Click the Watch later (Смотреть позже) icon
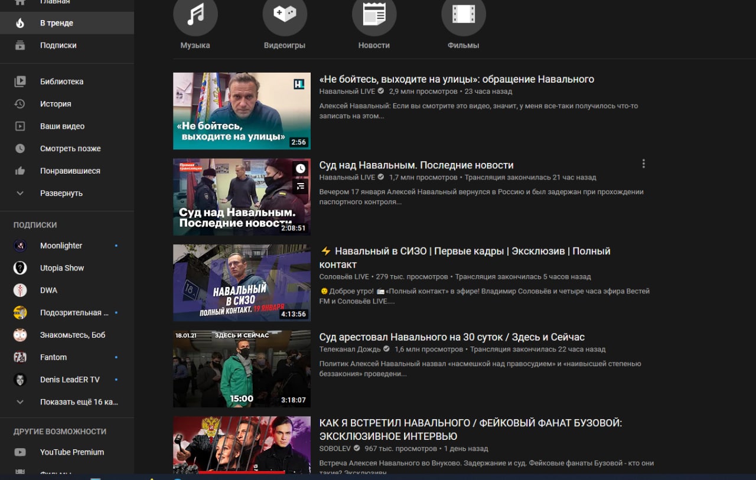The image size is (756, 480). (x=20, y=149)
